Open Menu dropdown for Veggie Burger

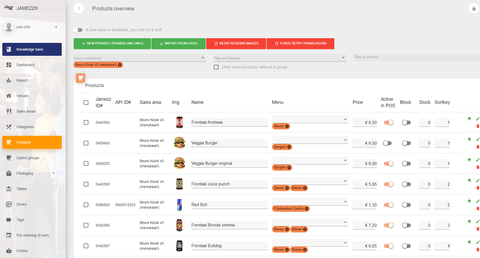click(x=310, y=140)
